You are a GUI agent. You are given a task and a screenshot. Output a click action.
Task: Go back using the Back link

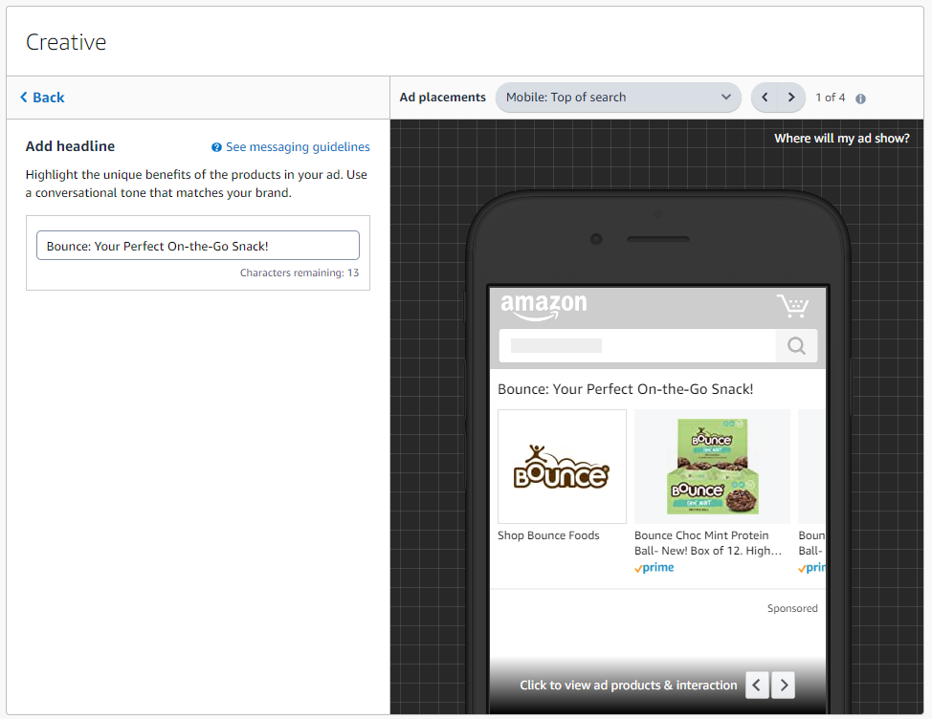click(42, 98)
